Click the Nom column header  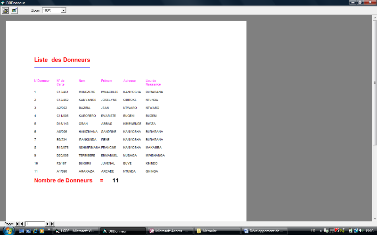coord(82,81)
